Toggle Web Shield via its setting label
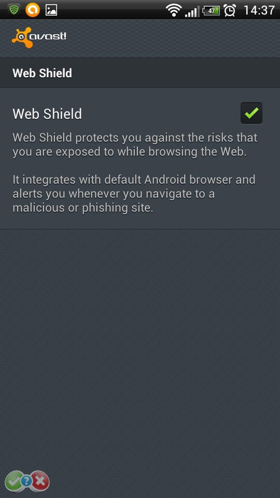 (x=47, y=114)
